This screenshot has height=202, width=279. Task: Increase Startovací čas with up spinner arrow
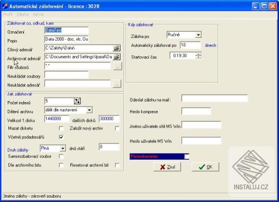pyautogui.click(x=199, y=54)
